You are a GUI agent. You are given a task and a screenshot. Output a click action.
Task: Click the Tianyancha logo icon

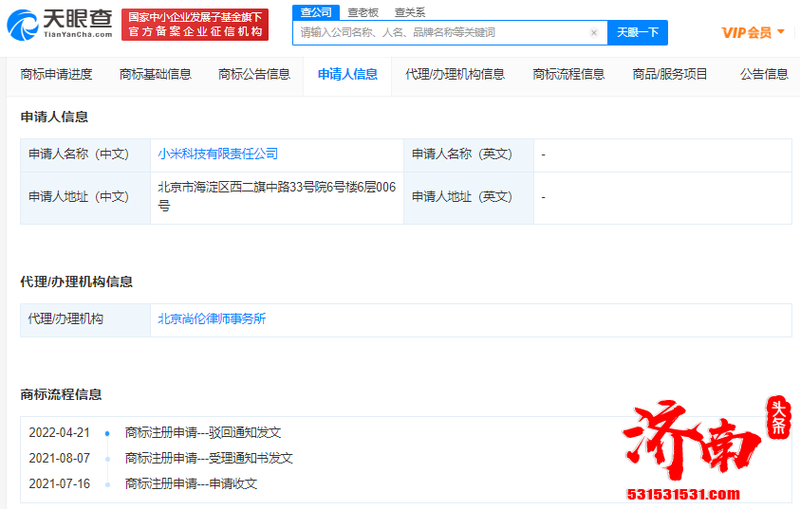coord(24,26)
